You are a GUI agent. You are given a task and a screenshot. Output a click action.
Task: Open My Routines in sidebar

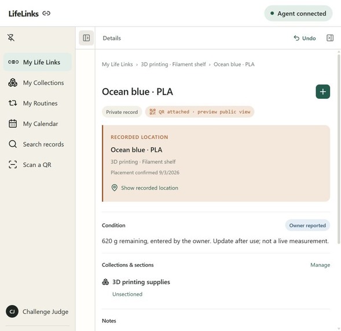coord(38,103)
